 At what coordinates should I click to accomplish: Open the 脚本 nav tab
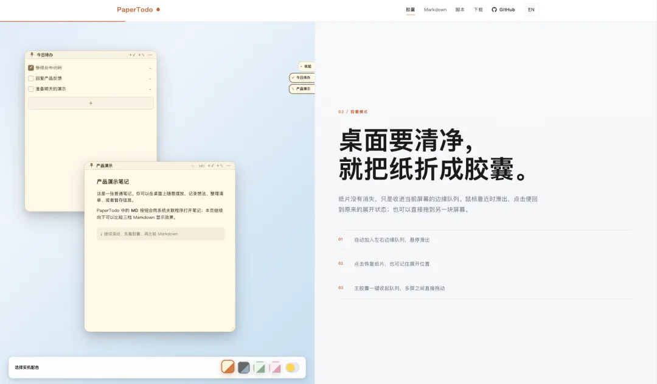pyautogui.click(x=460, y=10)
